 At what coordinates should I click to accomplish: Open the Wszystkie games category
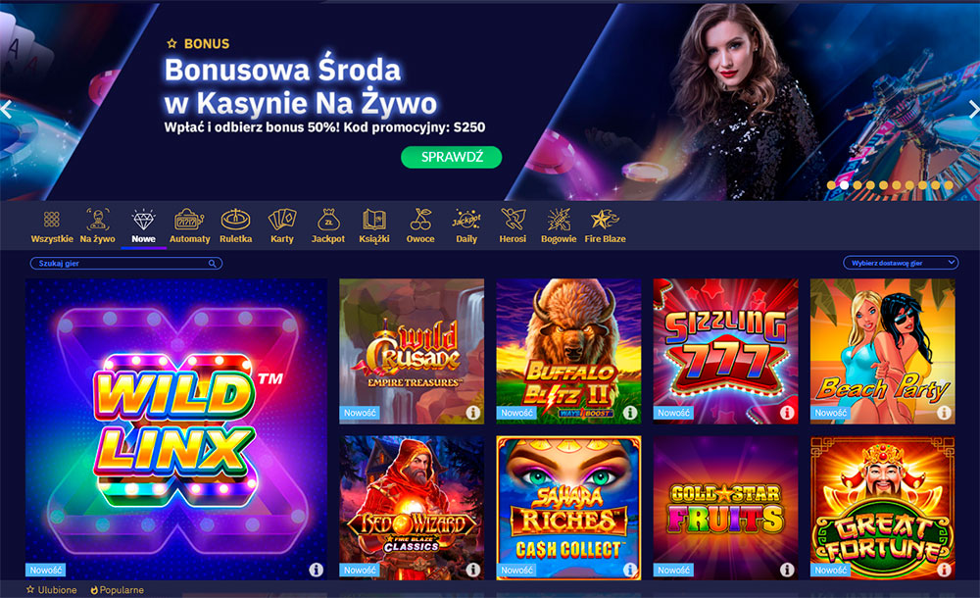pos(52,226)
